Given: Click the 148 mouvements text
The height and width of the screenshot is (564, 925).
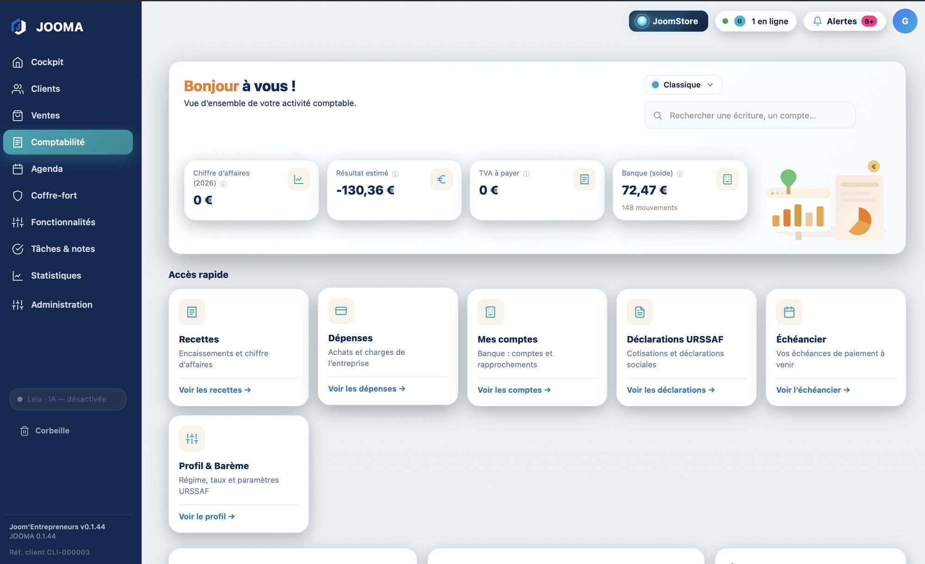Looking at the screenshot, I should (x=649, y=208).
